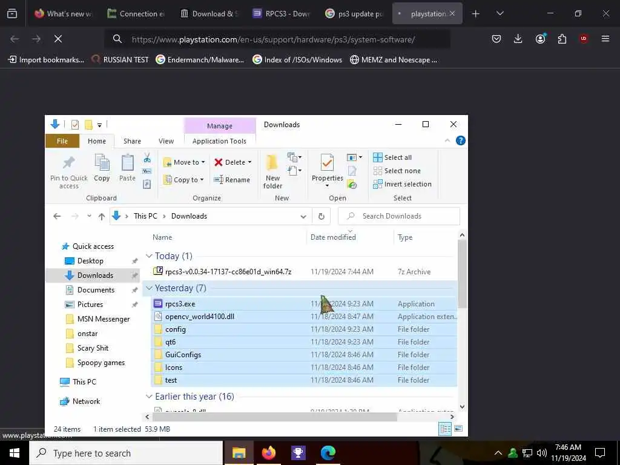Screen dimensions: 620x465
Task: Click Rename in Organize group
Action: tap(232, 180)
